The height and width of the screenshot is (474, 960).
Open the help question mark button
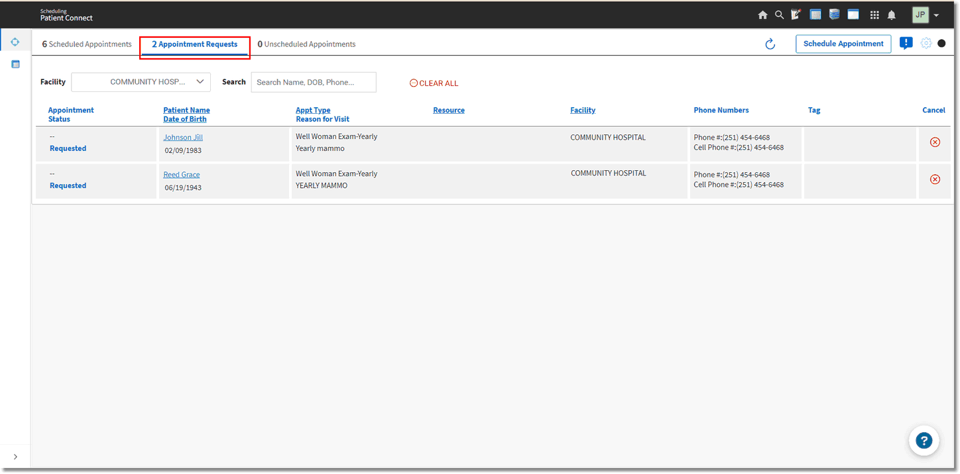pos(924,440)
